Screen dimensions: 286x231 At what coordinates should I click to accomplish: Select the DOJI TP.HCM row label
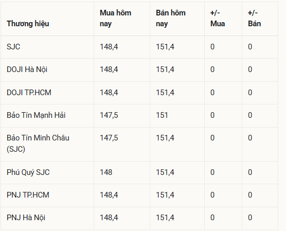29,93
